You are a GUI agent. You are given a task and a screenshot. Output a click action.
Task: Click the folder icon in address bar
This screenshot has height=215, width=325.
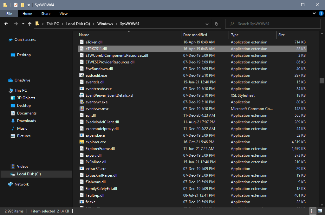tap(37, 24)
